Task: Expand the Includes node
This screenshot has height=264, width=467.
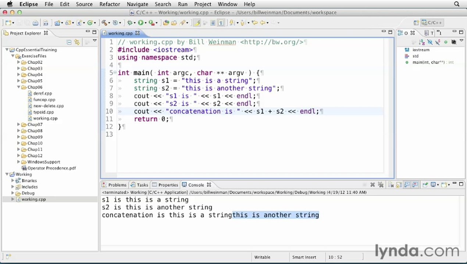Action: 13,187
